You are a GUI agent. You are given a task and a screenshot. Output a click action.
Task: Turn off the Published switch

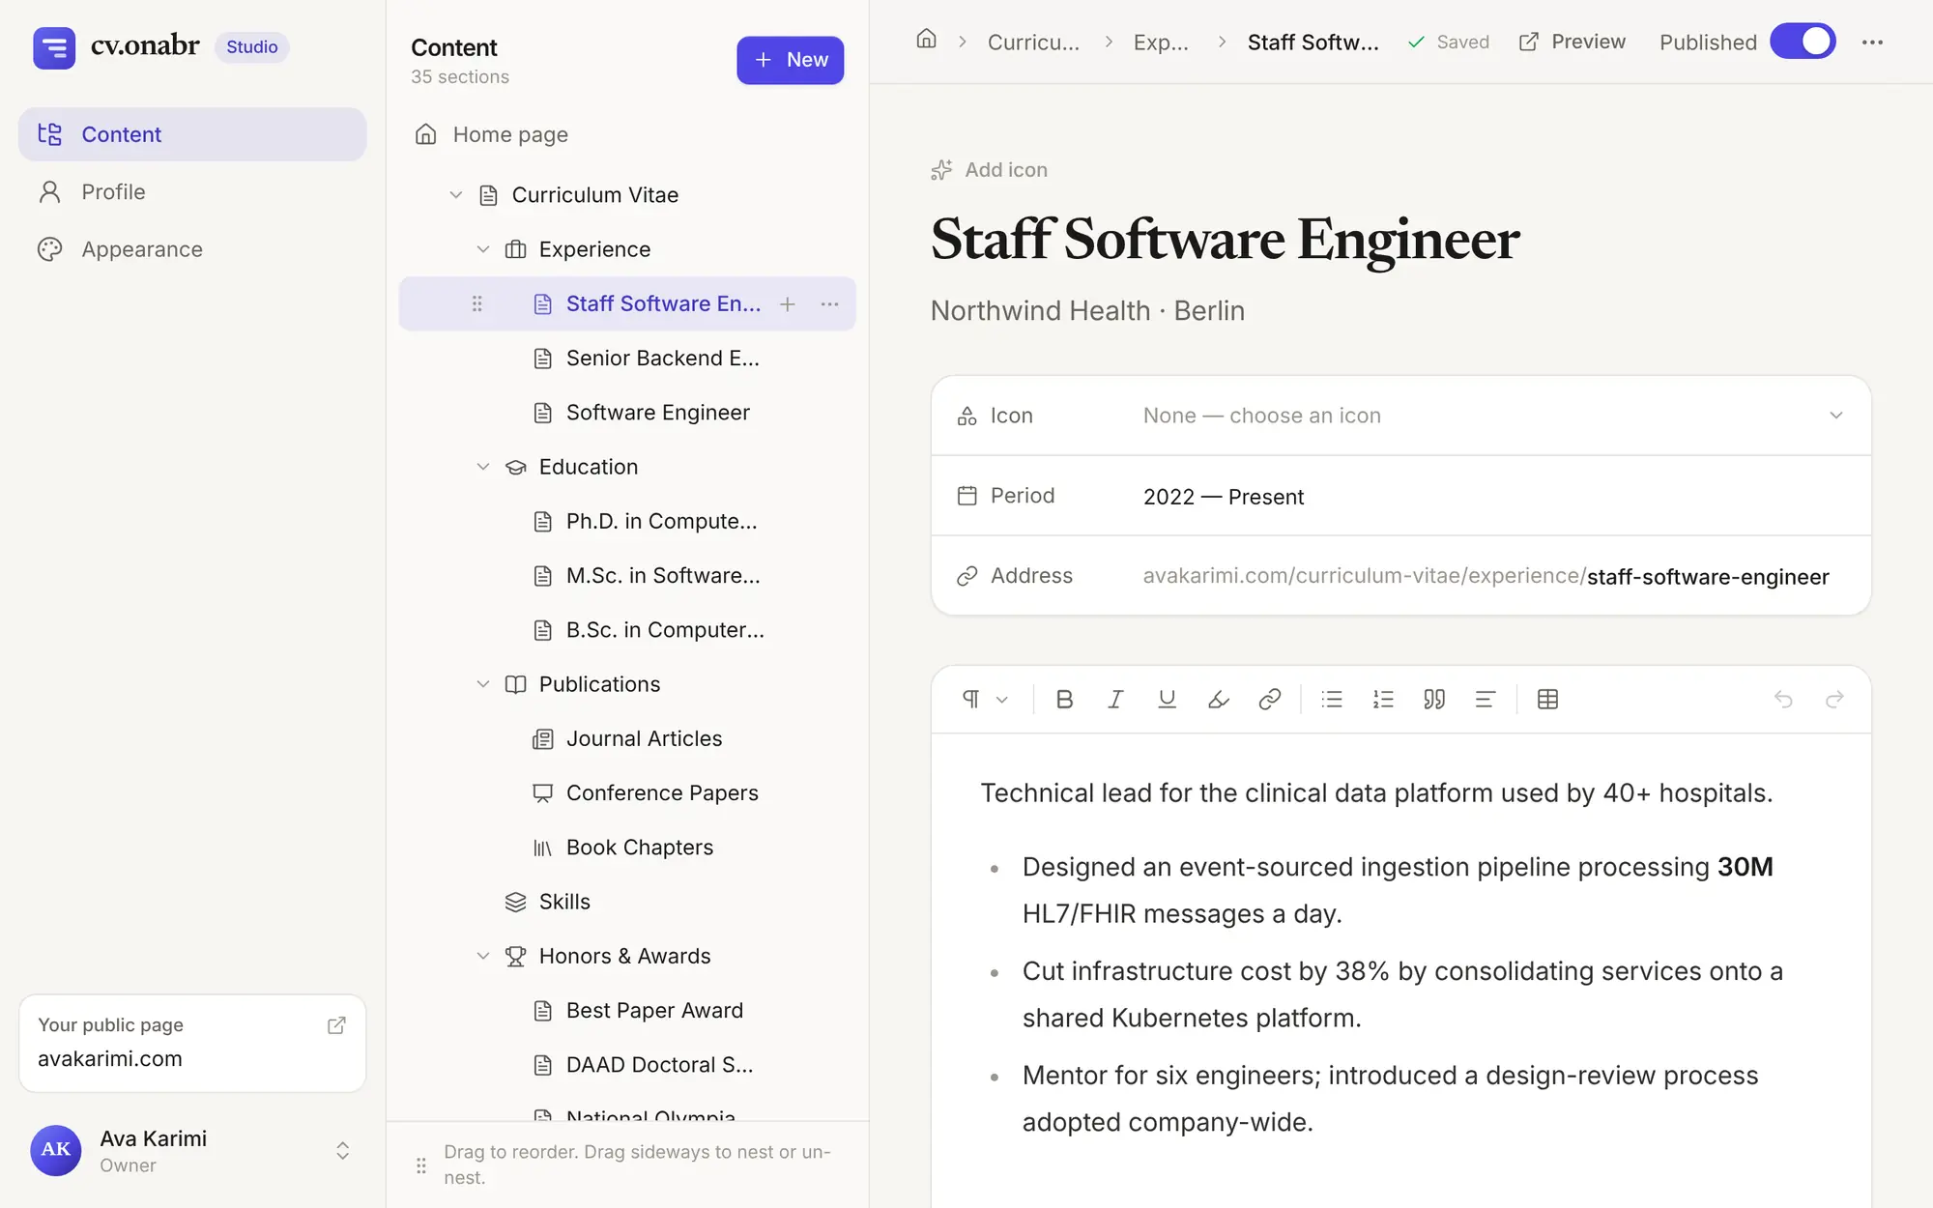click(x=1803, y=42)
